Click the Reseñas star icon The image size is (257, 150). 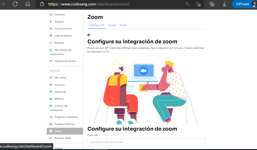click(x=51, y=43)
